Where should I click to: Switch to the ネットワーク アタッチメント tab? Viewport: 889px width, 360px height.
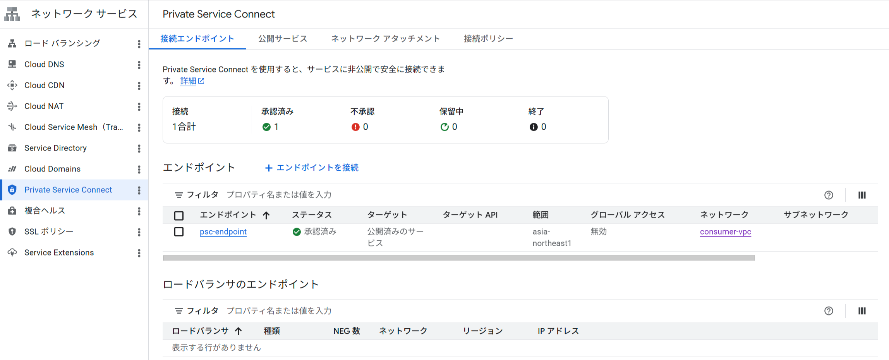pyautogui.click(x=386, y=39)
